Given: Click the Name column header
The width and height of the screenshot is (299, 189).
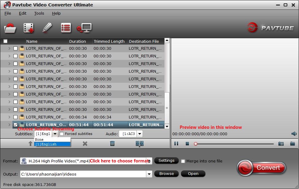Looking at the screenshot, I should click(47, 41).
